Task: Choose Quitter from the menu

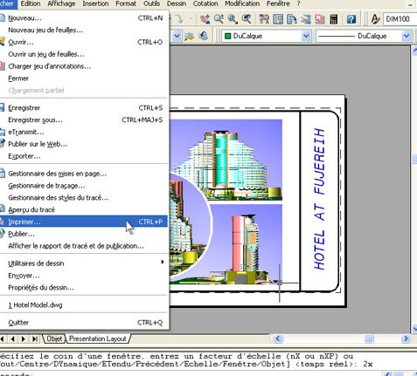Action: coord(84,323)
